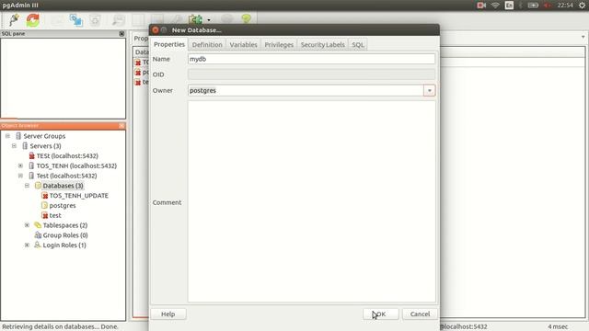Collapse the Test (localhost:5432) server node
The image size is (589, 331).
point(20,176)
